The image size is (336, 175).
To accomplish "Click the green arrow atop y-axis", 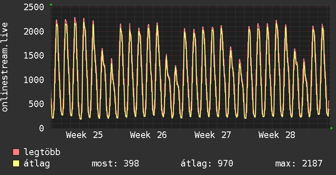I will [51, 4].
